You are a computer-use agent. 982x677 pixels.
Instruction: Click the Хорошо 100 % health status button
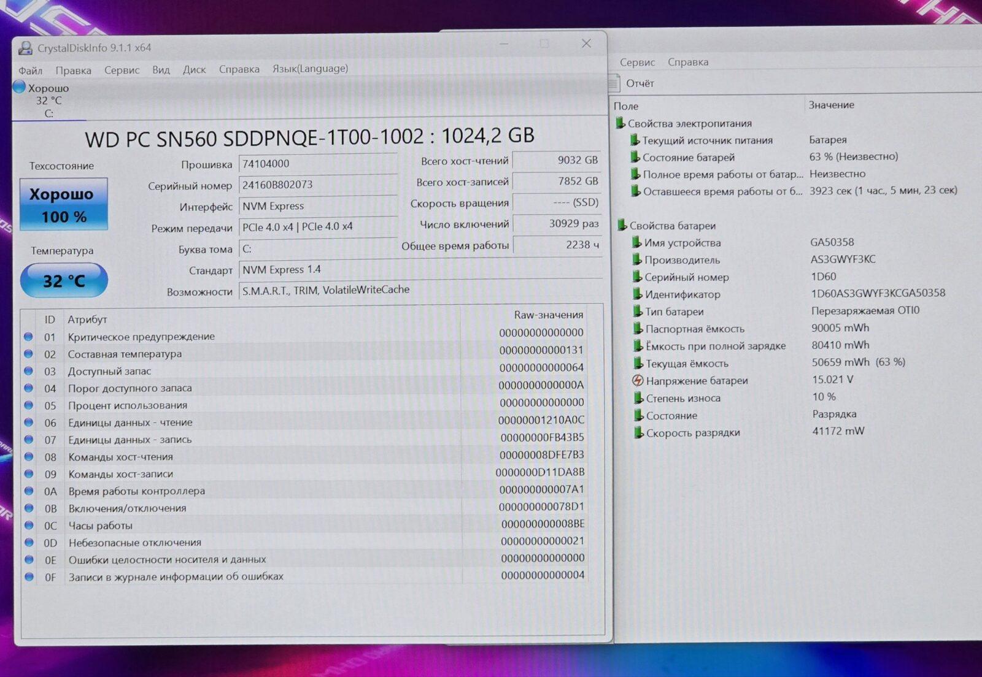pos(64,204)
